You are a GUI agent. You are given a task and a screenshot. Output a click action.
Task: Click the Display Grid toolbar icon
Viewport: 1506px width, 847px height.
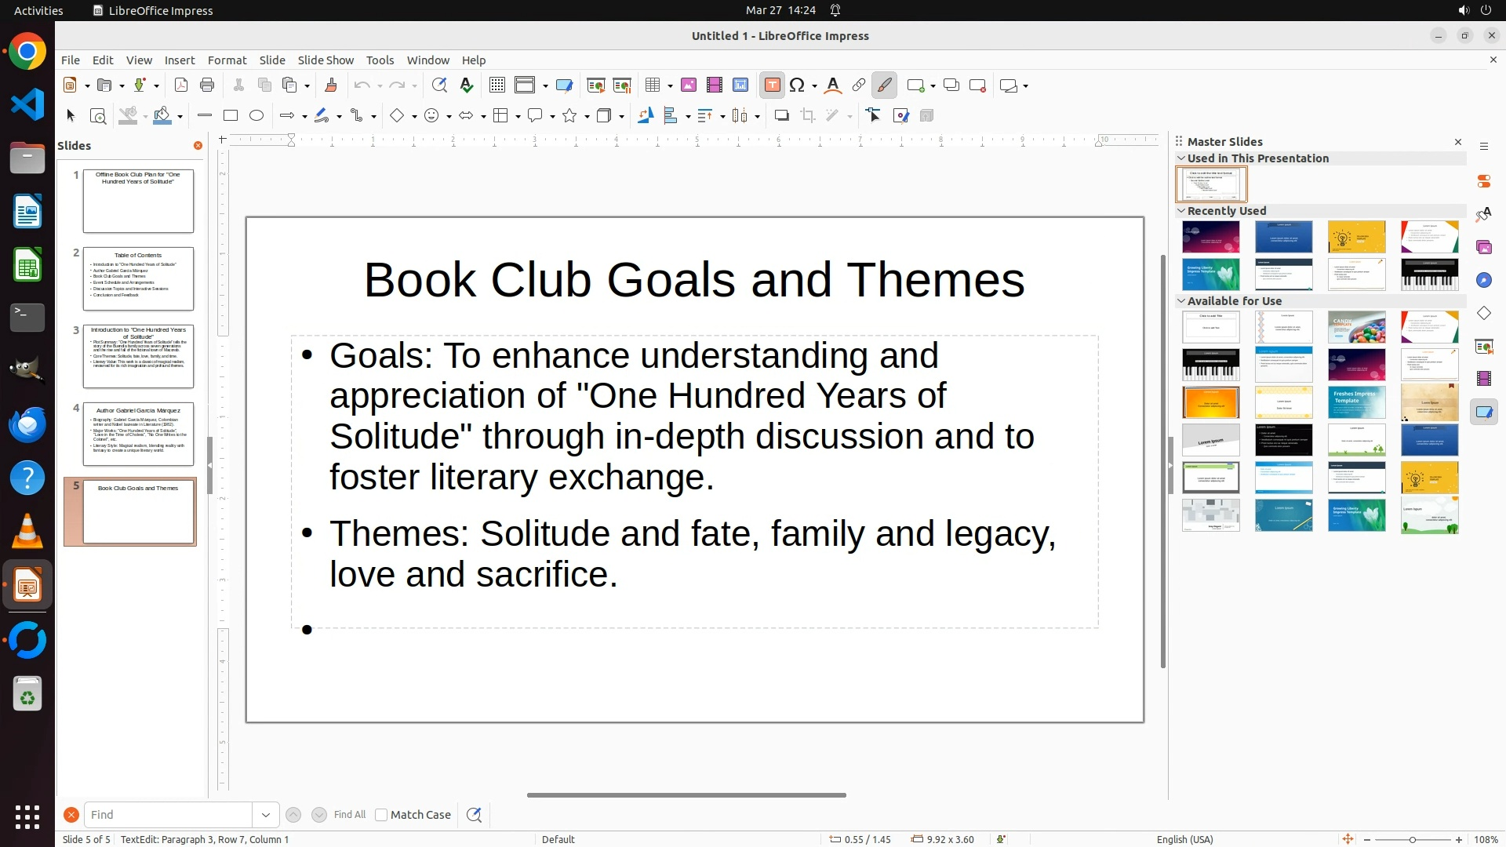coord(497,85)
